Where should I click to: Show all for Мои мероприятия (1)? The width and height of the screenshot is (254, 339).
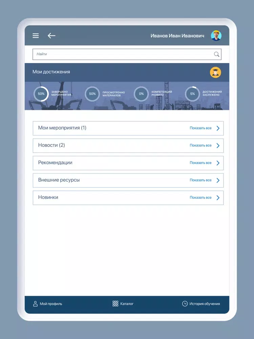200,128
